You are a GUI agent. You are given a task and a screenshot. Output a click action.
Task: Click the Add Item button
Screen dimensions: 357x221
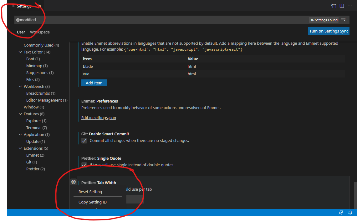(x=94, y=83)
